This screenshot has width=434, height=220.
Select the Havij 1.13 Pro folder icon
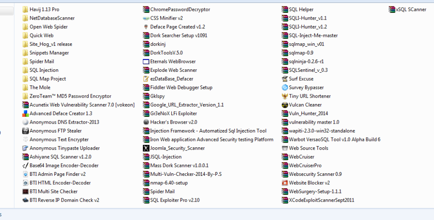25,9
